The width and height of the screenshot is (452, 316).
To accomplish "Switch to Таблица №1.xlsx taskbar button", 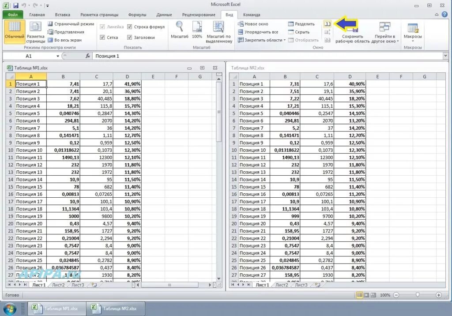I will click(57, 308).
